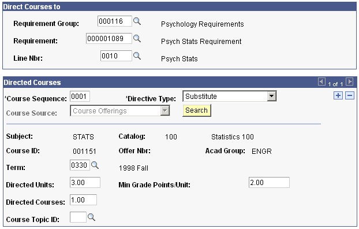Focus the Line Nbr input field
Image resolution: width=359 pixels, height=229 pixels.
(x=116, y=56)
